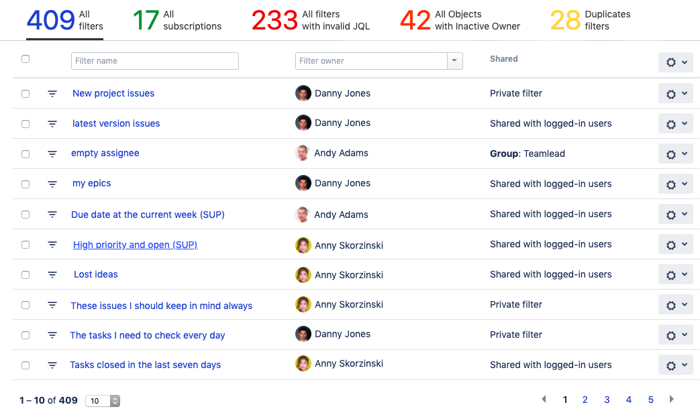
Task: Jump to page 3 of results
Action: (607, 400)
